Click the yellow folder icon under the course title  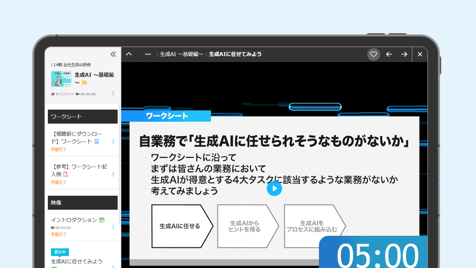click(x=85, y=82)
